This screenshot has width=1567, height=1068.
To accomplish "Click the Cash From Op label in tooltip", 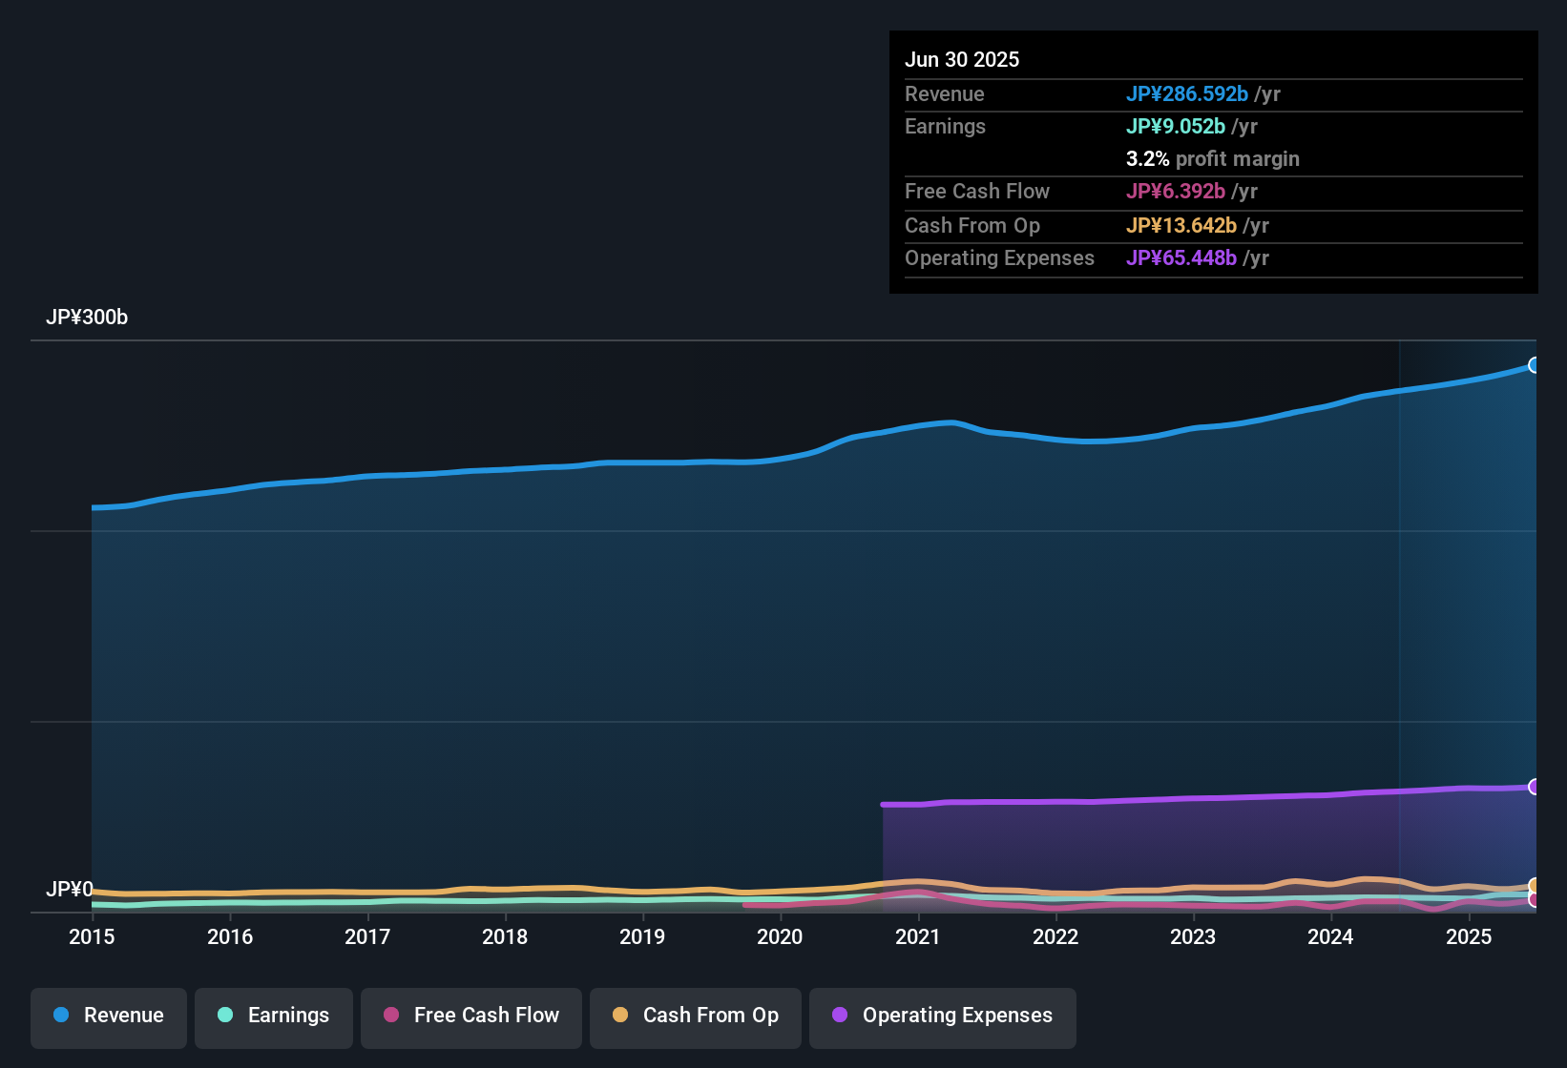I will pyautogui.click(x=972, y=226).
